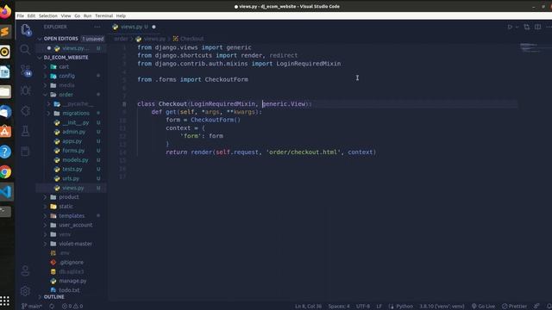Open the dropdown arrow beside the Run button
Image resolution: width=552 pixels, height=310 pixels.
(x=517, y=27)
